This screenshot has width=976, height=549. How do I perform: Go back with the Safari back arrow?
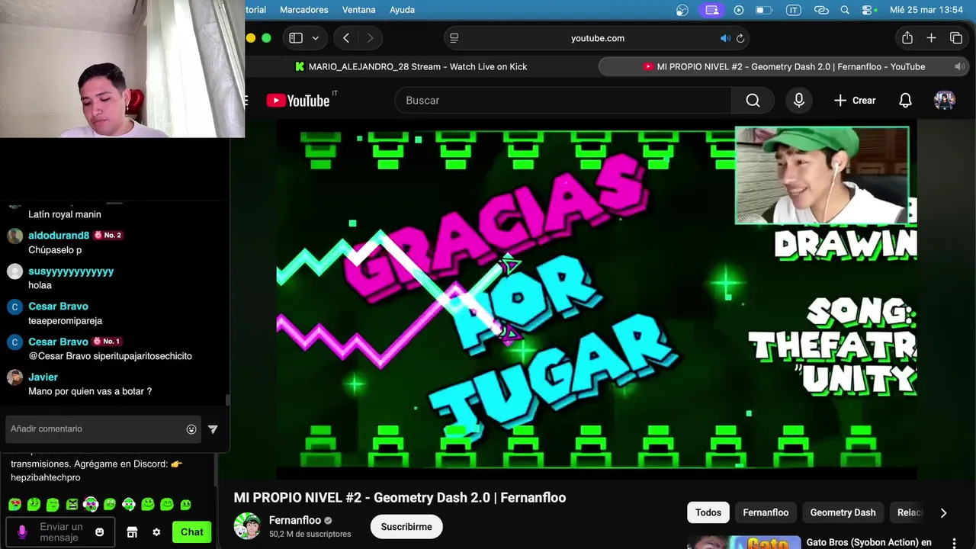pyautogui.click(x=346, y=38)
